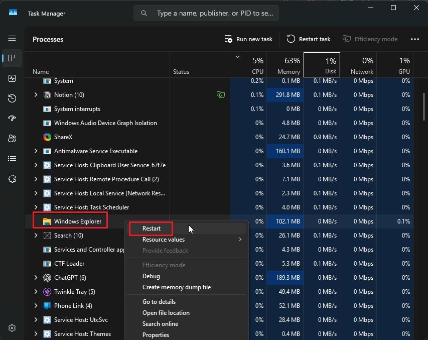Expand Service Host: Task Scheduler group
This screenshot has width=428, height=340.
coord(36,207)
